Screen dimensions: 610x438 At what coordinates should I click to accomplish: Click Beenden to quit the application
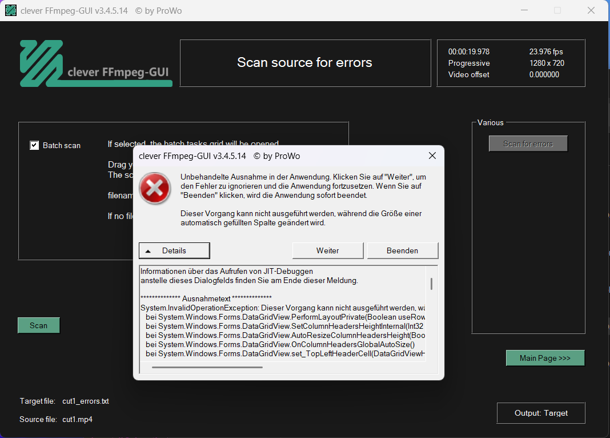(x=402, y=250)
